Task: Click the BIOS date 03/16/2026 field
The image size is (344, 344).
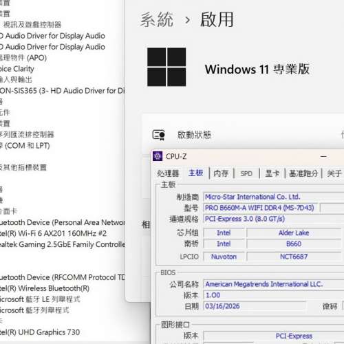Action: click(255, 306)
